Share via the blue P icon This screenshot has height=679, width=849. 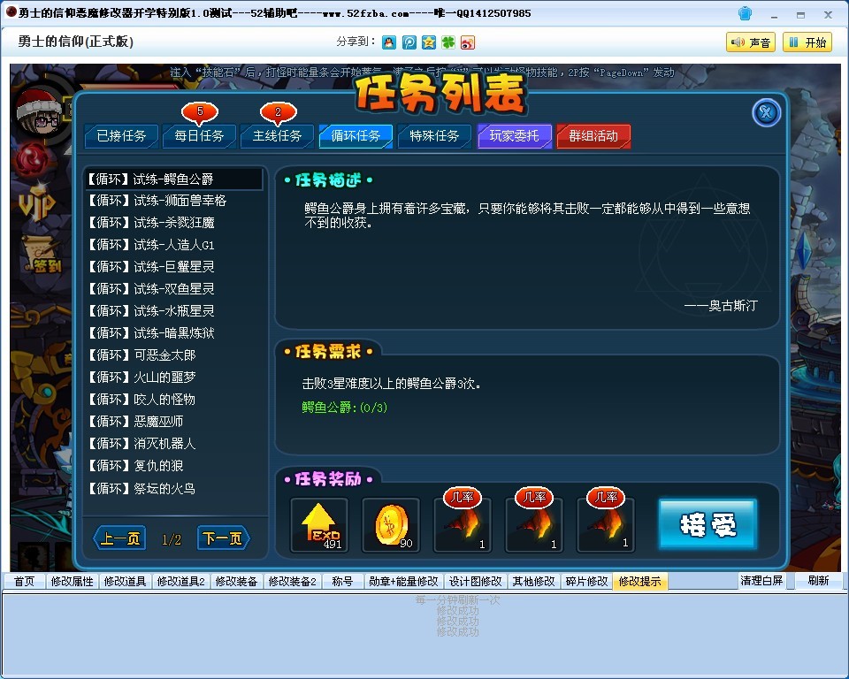click(x=409, y=42)
